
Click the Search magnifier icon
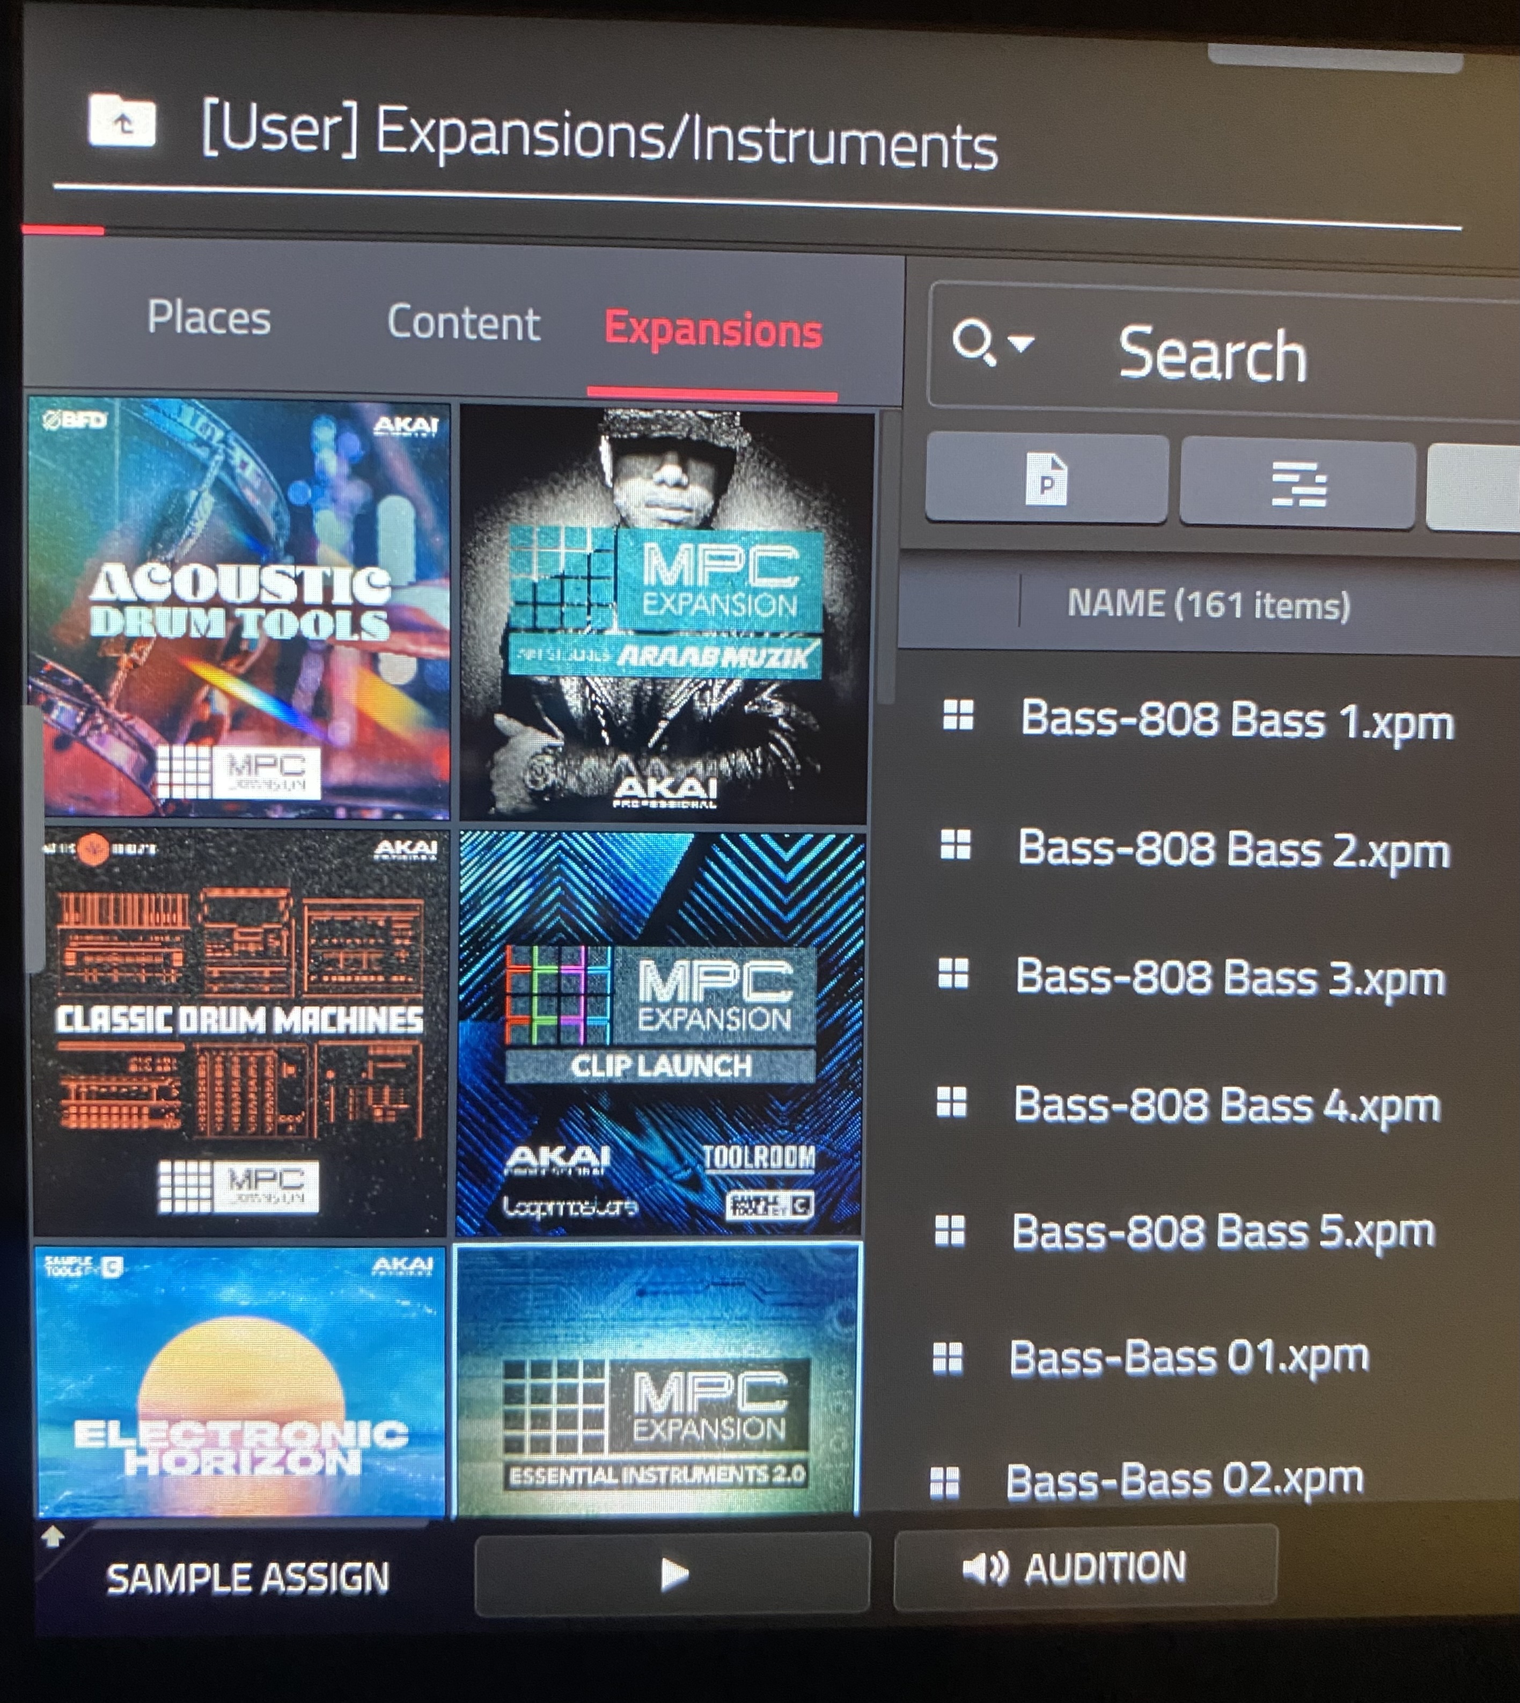coord(974,342)
